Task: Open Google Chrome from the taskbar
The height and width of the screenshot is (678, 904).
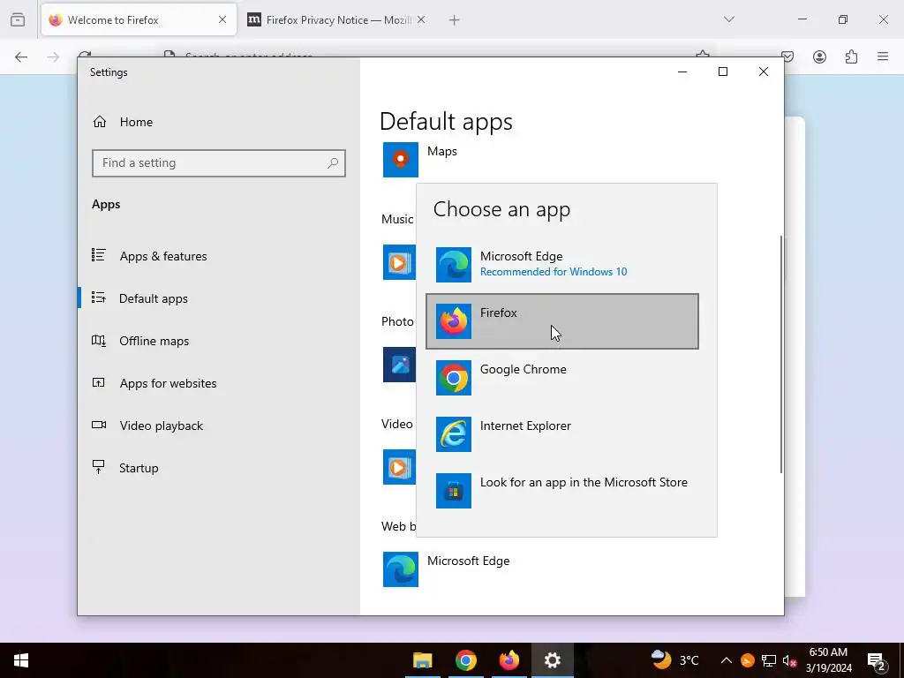Action: coord(466,660)
